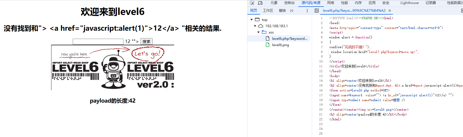Viewport: 463px width, 137px height.
Task: Click the 搜索 submit button
Action: [147, 42]
